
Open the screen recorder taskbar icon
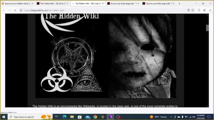tap(118, 117)
